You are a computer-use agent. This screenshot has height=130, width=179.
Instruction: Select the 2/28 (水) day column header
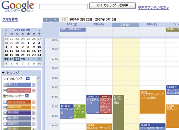click(152, 25)
